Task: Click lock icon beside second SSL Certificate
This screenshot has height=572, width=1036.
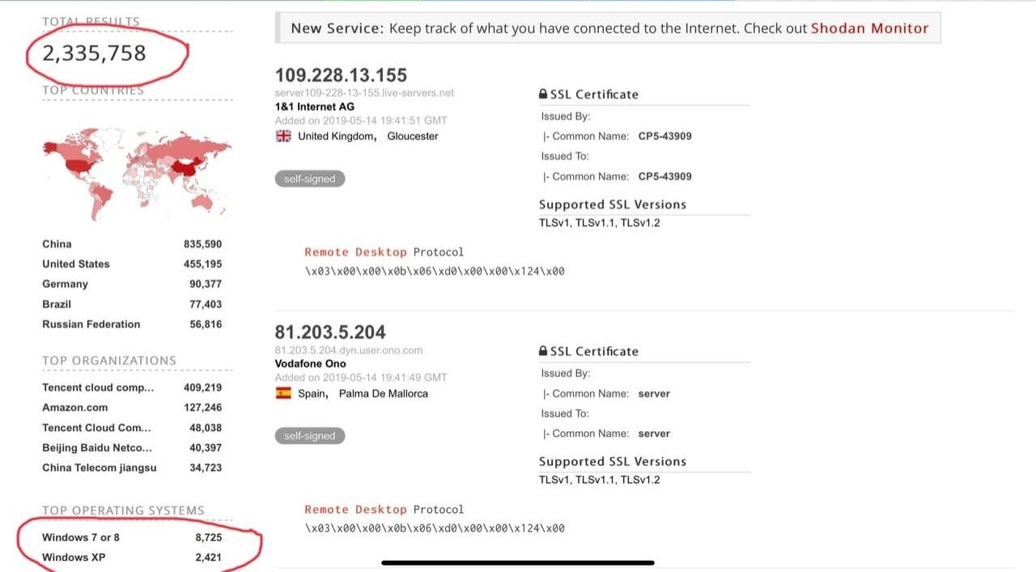Action: click(x=543, y=352)
